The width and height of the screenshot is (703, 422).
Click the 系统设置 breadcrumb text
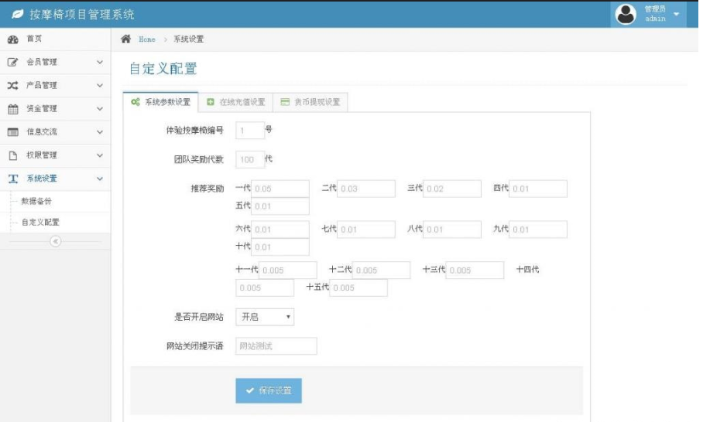tap(189, 39)
